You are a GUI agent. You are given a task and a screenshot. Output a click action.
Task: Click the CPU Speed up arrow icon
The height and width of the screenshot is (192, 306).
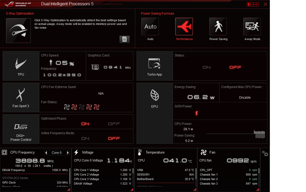coord(51,63)
